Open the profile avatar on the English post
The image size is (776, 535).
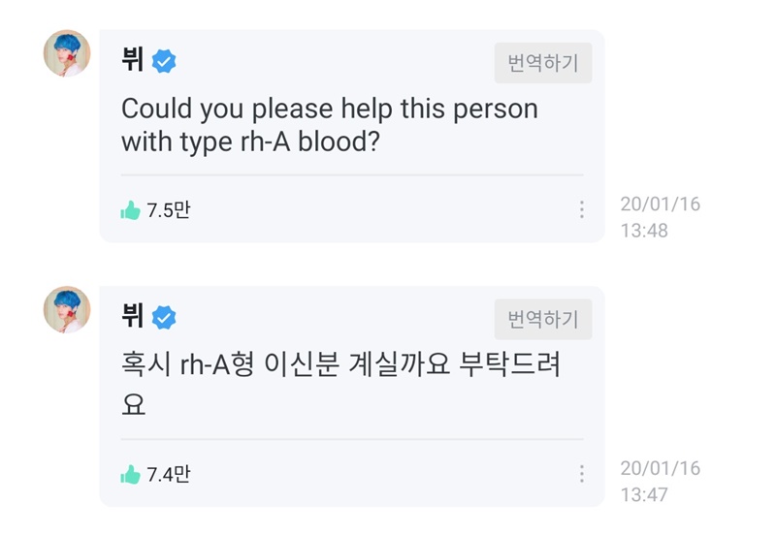[x=67, y=53]
